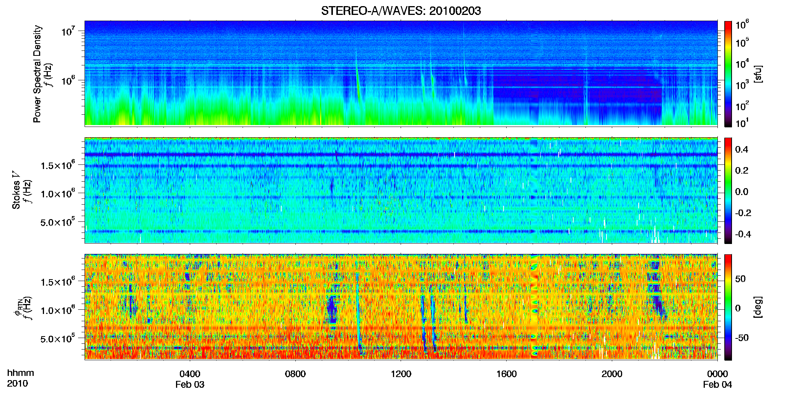The image size is (802, 413).
Task: Click the 0400 time tick label
Action: coord(190,374)
